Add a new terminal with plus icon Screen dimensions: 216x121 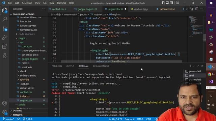(190, 66)
